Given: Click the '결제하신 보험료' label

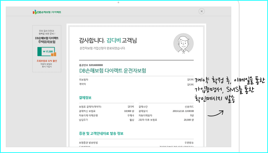Looking at the screenshot, I should pyautogui.click(x=87, y=111).
